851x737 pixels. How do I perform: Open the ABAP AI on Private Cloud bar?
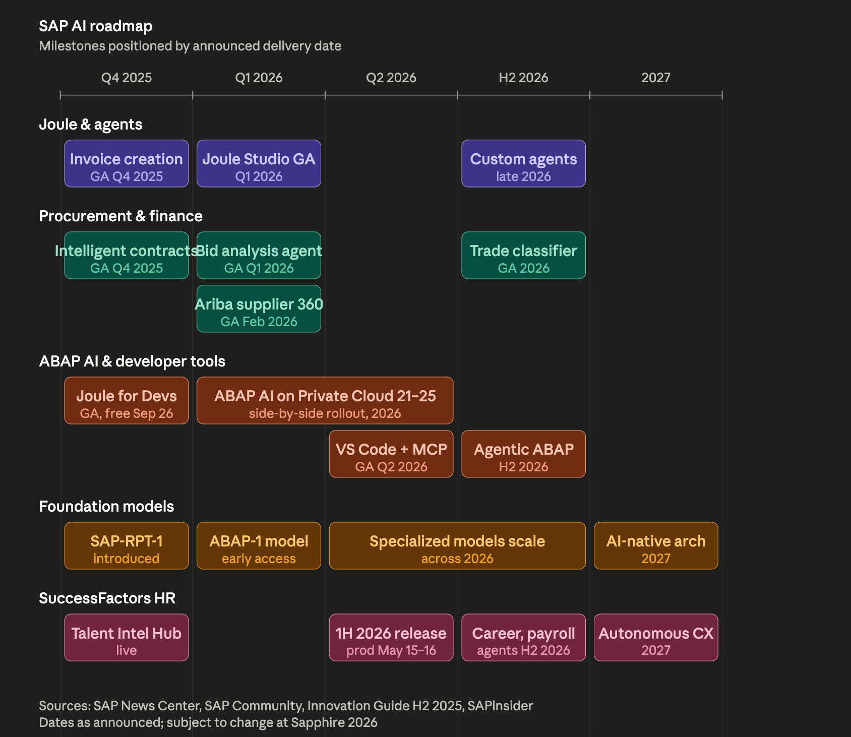point(325,400)
